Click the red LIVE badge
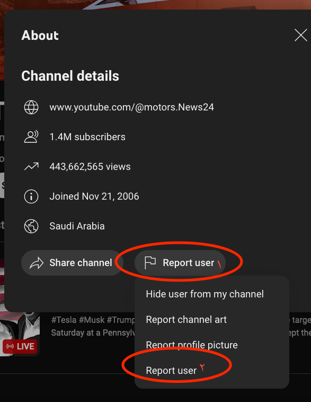 coord(20,346)
